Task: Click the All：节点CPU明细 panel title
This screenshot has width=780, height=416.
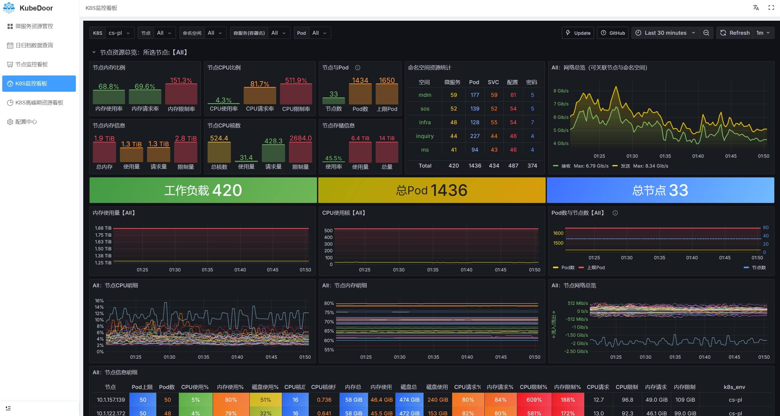Action: tap(115, 285)
